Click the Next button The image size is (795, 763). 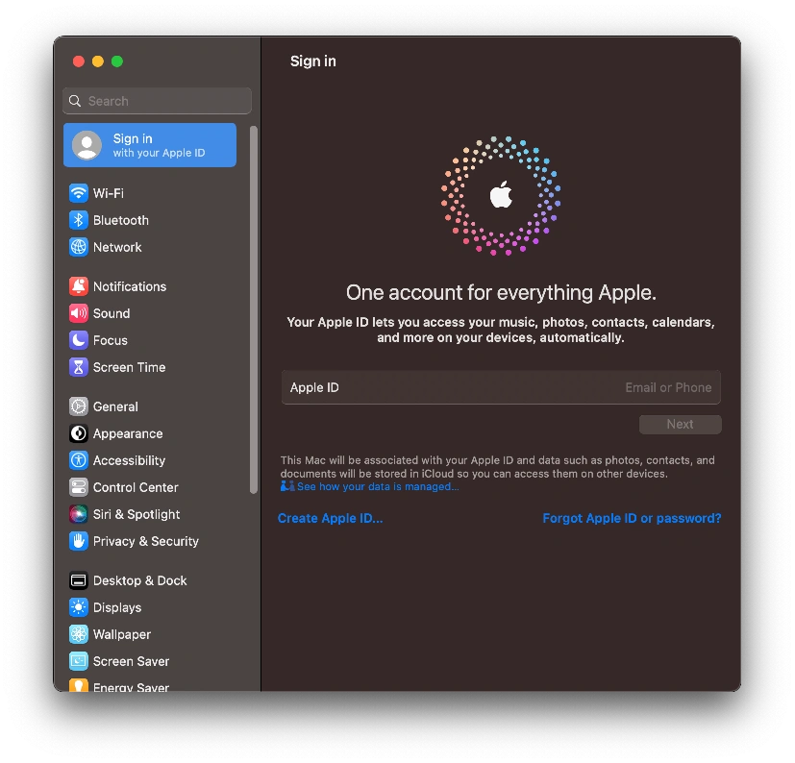click(x=680, y=424)
